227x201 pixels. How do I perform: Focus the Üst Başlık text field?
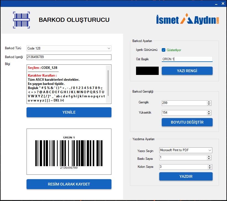click(x=187, y=59)
